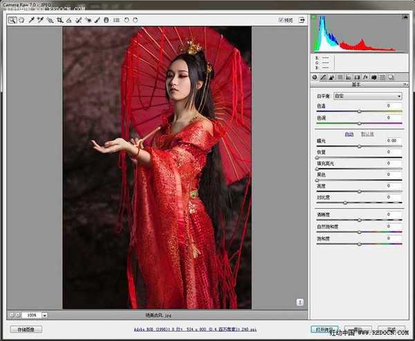Click the Auto (自动) link
Image resolution: width=415 pixels, height=341 pixels.
[x=349, y=133]
